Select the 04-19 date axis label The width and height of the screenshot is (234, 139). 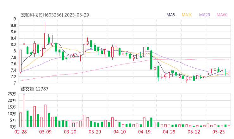[144, 132]
